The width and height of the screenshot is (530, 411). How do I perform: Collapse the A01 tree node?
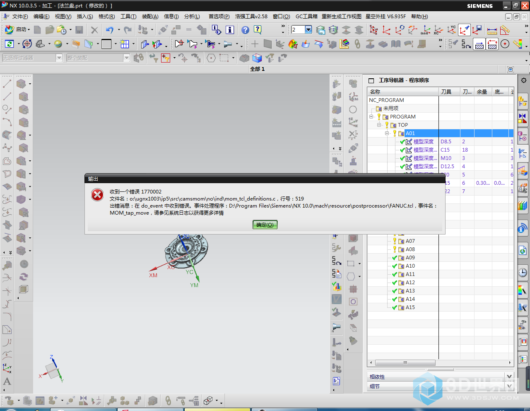click(x=387, y=133)
